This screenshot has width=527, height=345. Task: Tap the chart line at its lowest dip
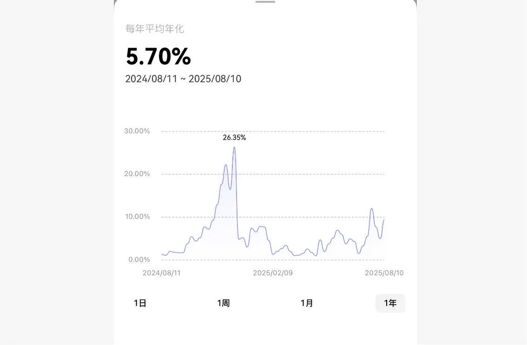(x=316, y=255)
